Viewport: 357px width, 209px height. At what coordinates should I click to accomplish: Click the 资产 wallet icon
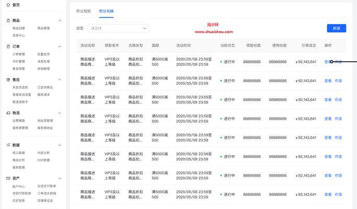(8, 178)
